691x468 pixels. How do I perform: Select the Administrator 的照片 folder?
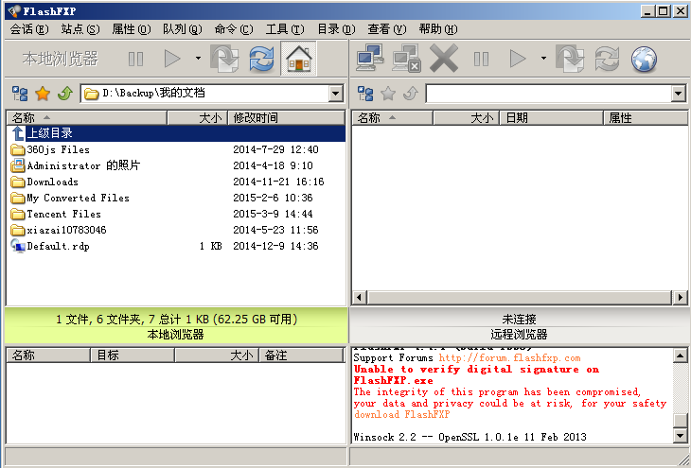pos(176,165)
